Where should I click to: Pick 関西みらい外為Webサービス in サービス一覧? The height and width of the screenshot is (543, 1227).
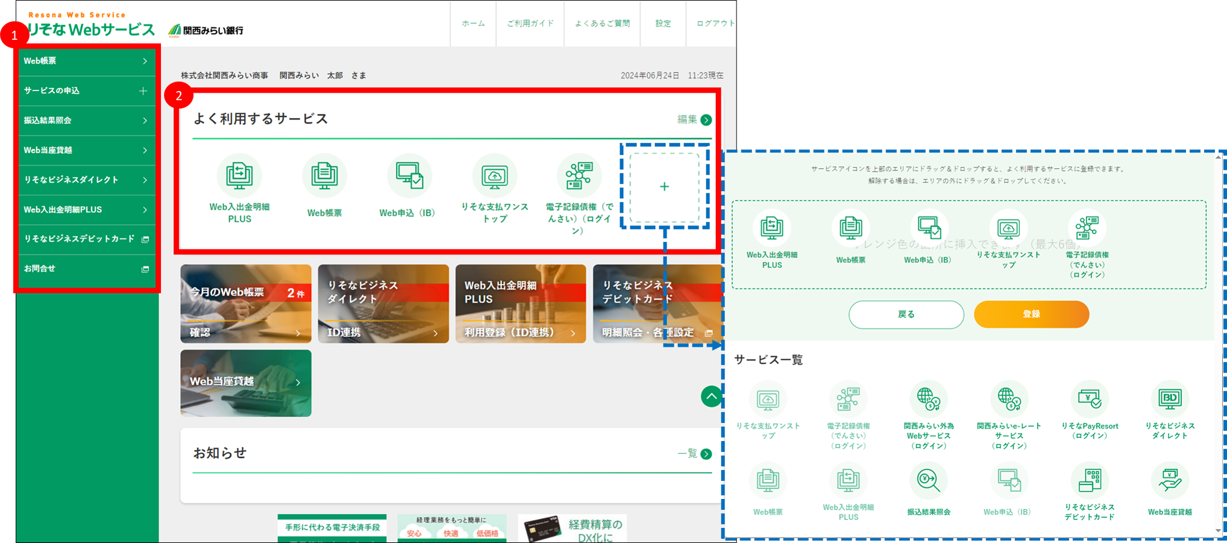(929, 400)
